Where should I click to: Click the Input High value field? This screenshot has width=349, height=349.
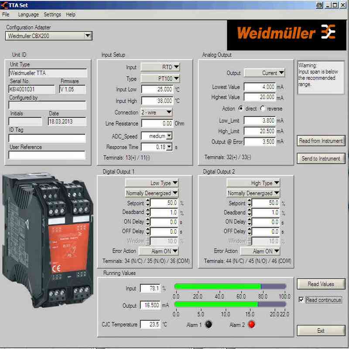click(x=157, y=101)
